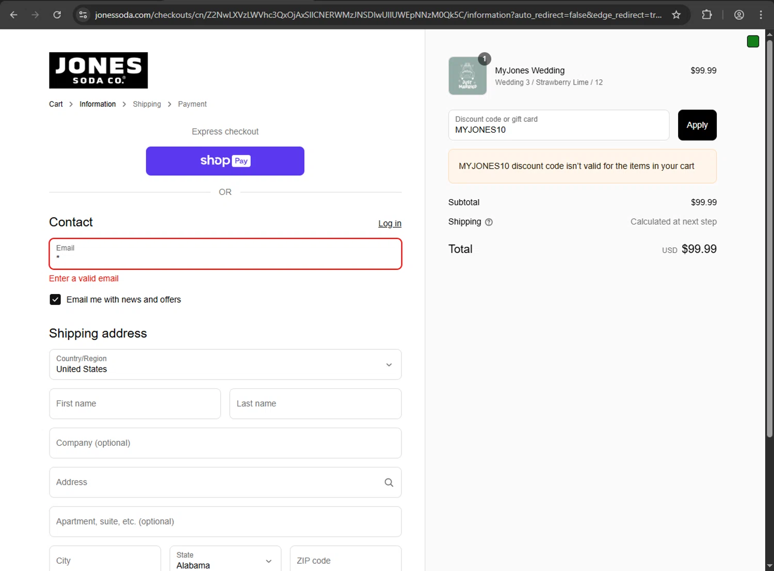This screenshot has width=774, height=571.
Task: Click the Log in link
Action: (390, 223)
